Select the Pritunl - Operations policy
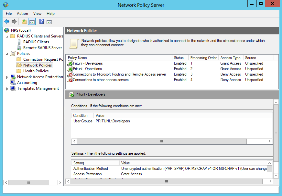This screenshot has width=282, height=196. (87, 69)
